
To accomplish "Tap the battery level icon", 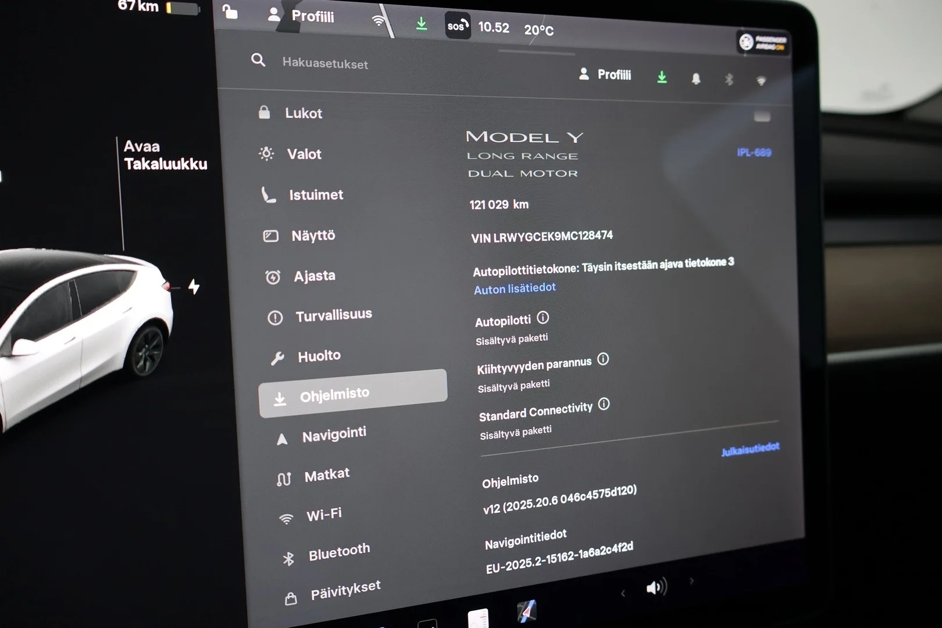I will 183,8.
